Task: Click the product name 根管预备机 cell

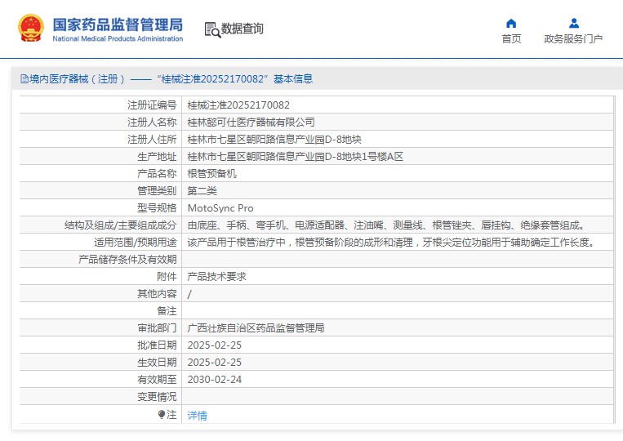Action: tap(211, 174)
